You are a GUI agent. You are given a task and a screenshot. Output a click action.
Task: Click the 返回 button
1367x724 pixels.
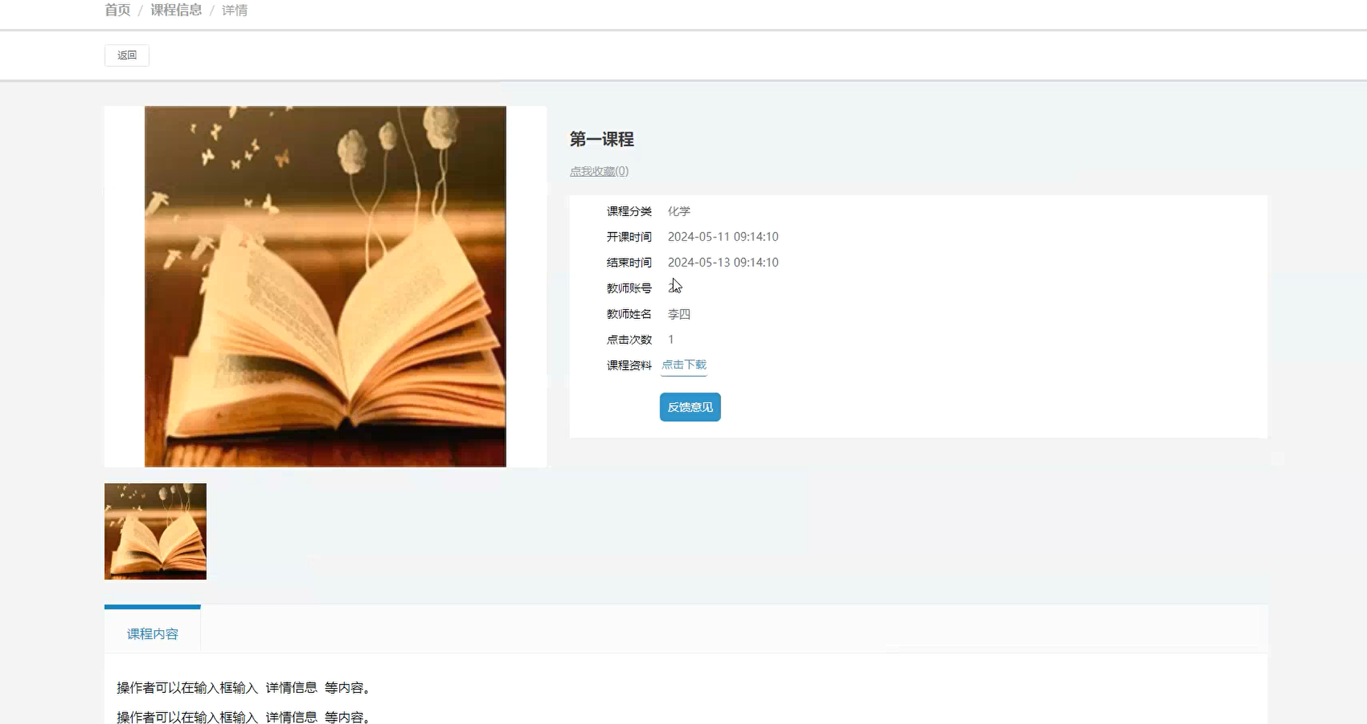tap(127, 55)
